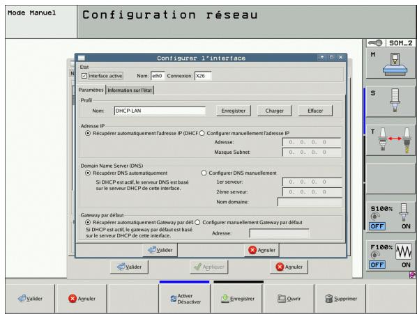This screenshot has height=314, width=417.
Task: Click the Charger profile button
Action: (x=275, y=111)
